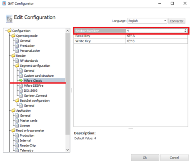This screenshot has width=190, height=161.
Task: Click the Converter button
Action: coord(177,21)
